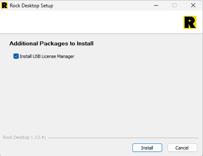Minimize the Rock Desktop Setup window

156,6
